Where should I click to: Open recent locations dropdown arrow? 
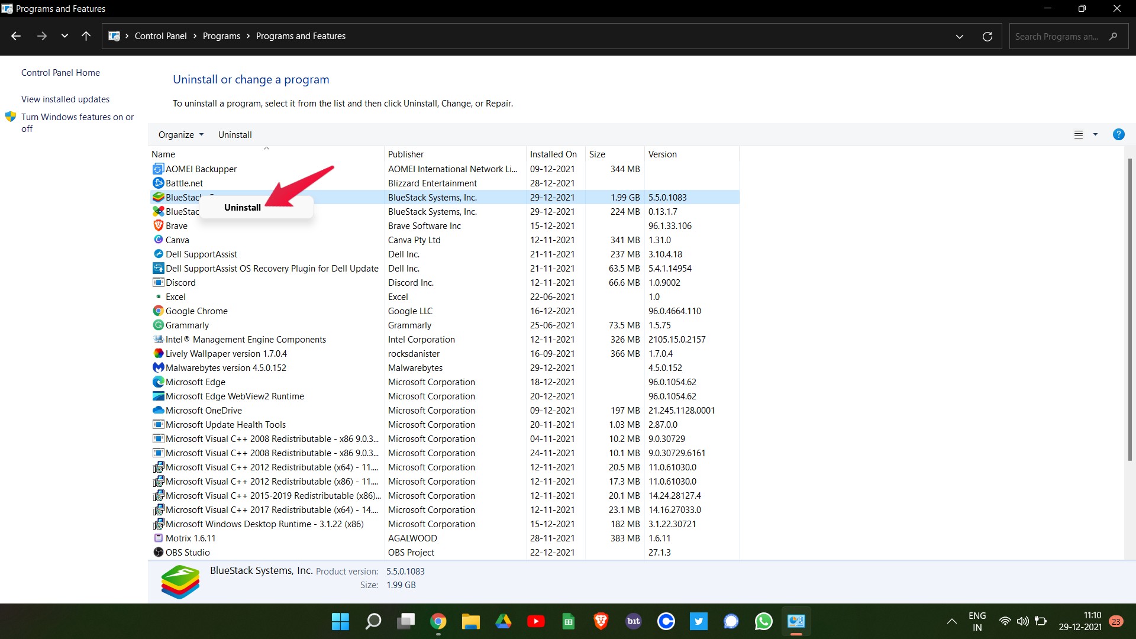pyautogui.click(x=64, y=36)
